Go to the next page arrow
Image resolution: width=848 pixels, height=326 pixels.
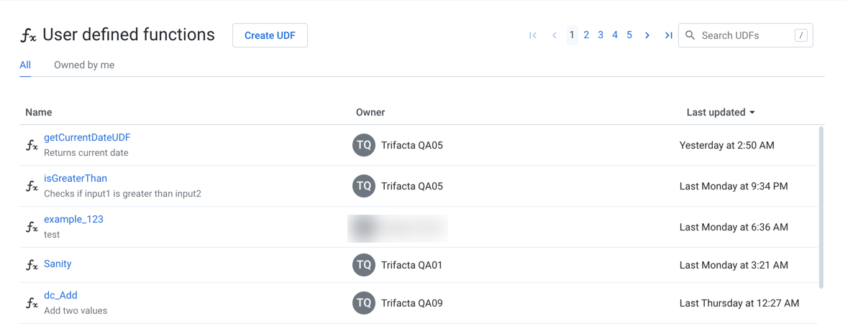pos(647,35)
